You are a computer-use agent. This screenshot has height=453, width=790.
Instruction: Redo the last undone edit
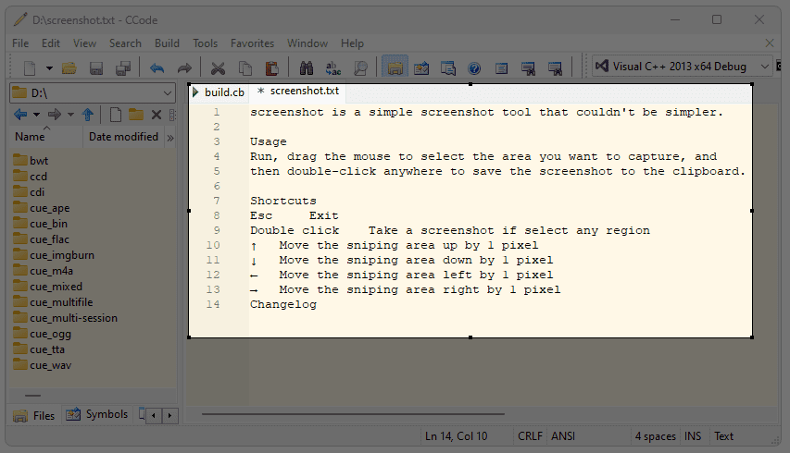point(184,67)
